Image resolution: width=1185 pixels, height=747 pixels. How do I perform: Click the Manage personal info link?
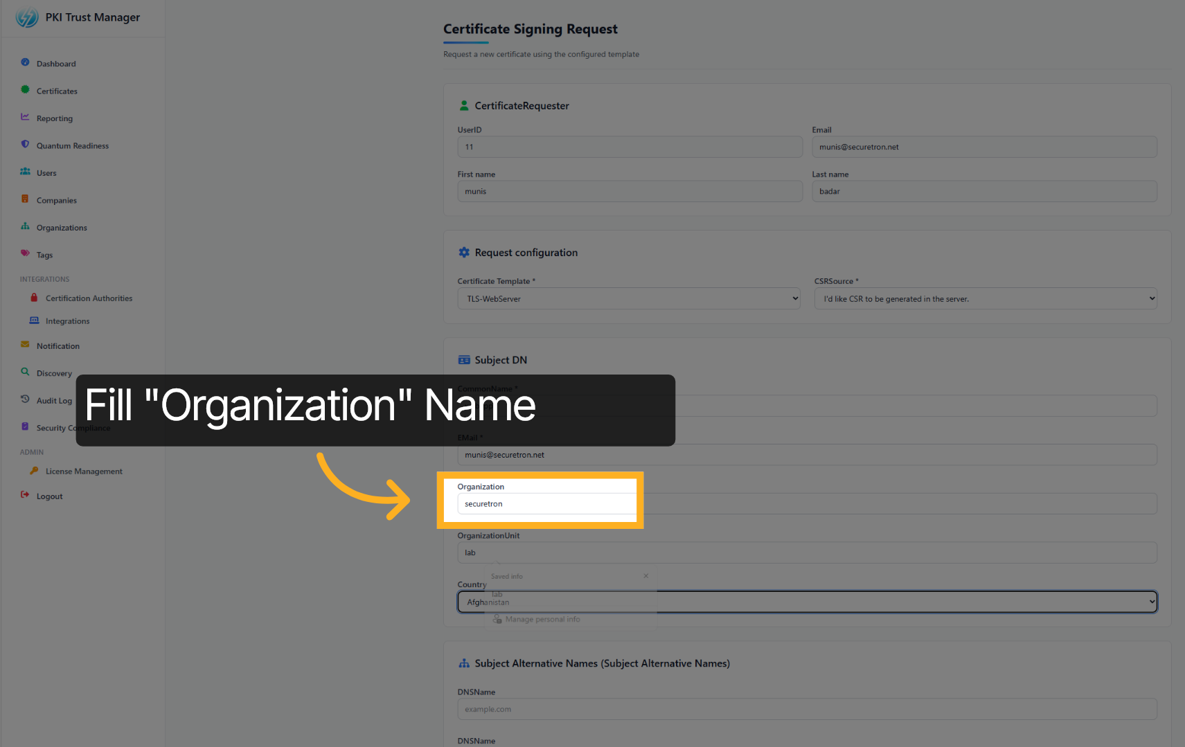542,618
